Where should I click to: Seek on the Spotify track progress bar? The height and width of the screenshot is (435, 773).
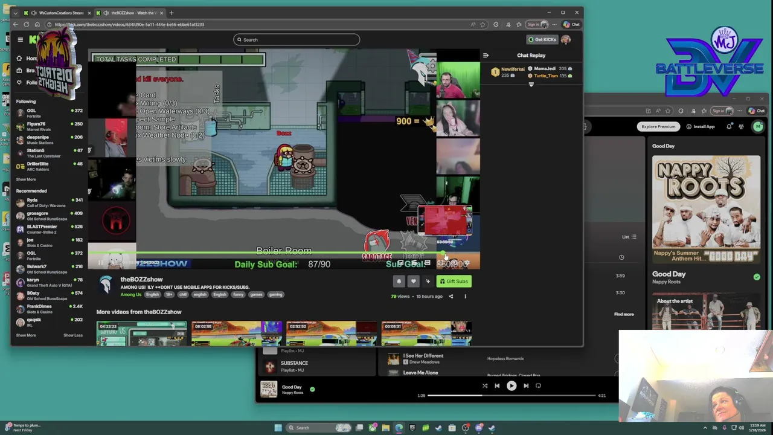(x=512, y=395)
